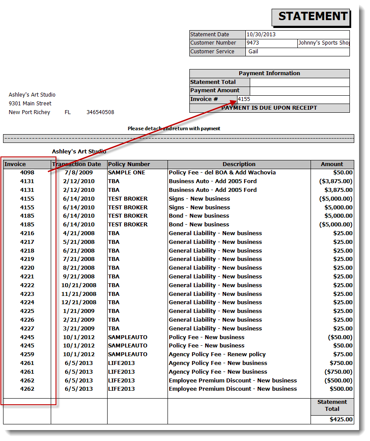Viewport: 370px width, 441px height.
Task: Click the city New Port Richey
Action: coord(29,112)
